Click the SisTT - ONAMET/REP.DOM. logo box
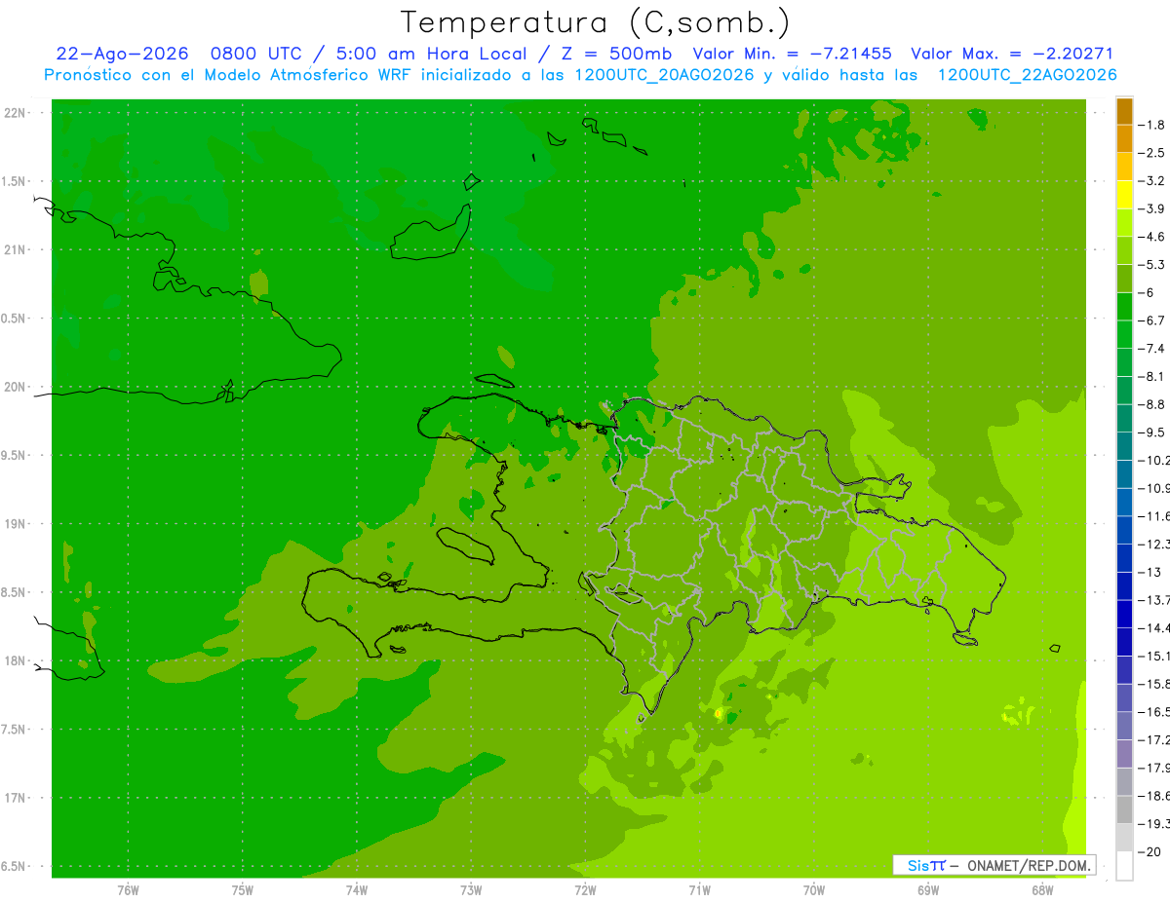Viewport: 1170px width, 903px height. [994, 865]
